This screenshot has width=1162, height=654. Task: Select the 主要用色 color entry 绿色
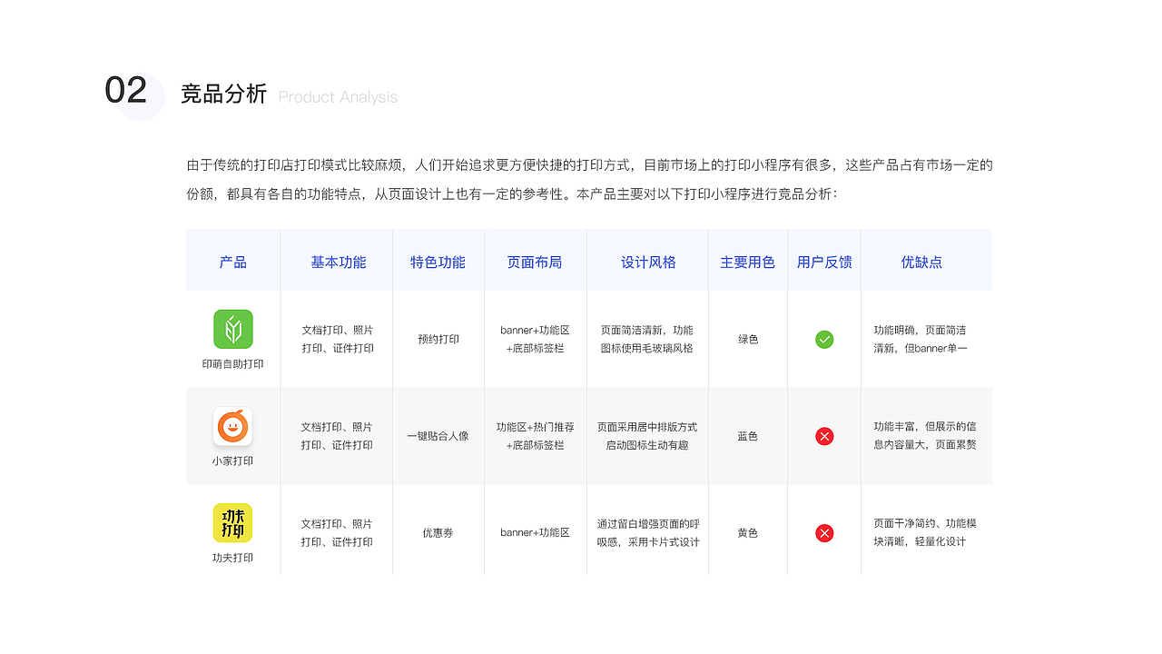(747, 340)
